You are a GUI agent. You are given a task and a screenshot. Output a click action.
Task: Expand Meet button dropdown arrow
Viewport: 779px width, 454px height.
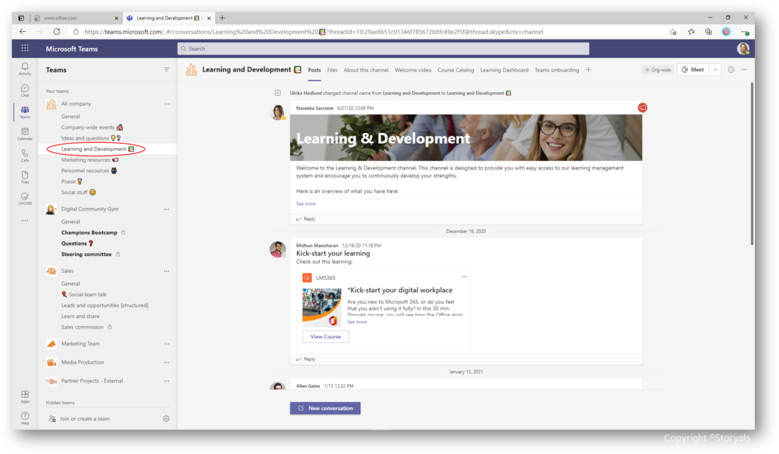tap(715, 69)
